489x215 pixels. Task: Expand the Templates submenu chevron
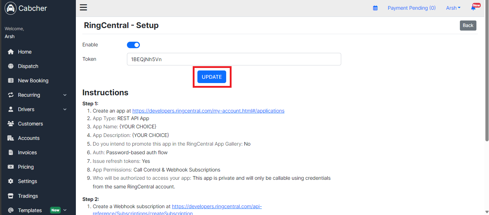click(65, 210)
